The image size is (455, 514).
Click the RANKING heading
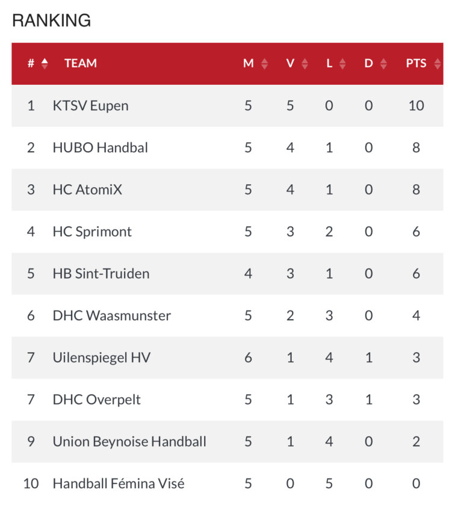tap(52, 20)
